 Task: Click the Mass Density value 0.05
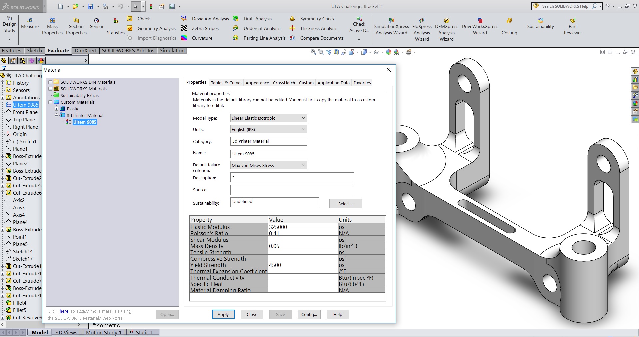[303, 246]
